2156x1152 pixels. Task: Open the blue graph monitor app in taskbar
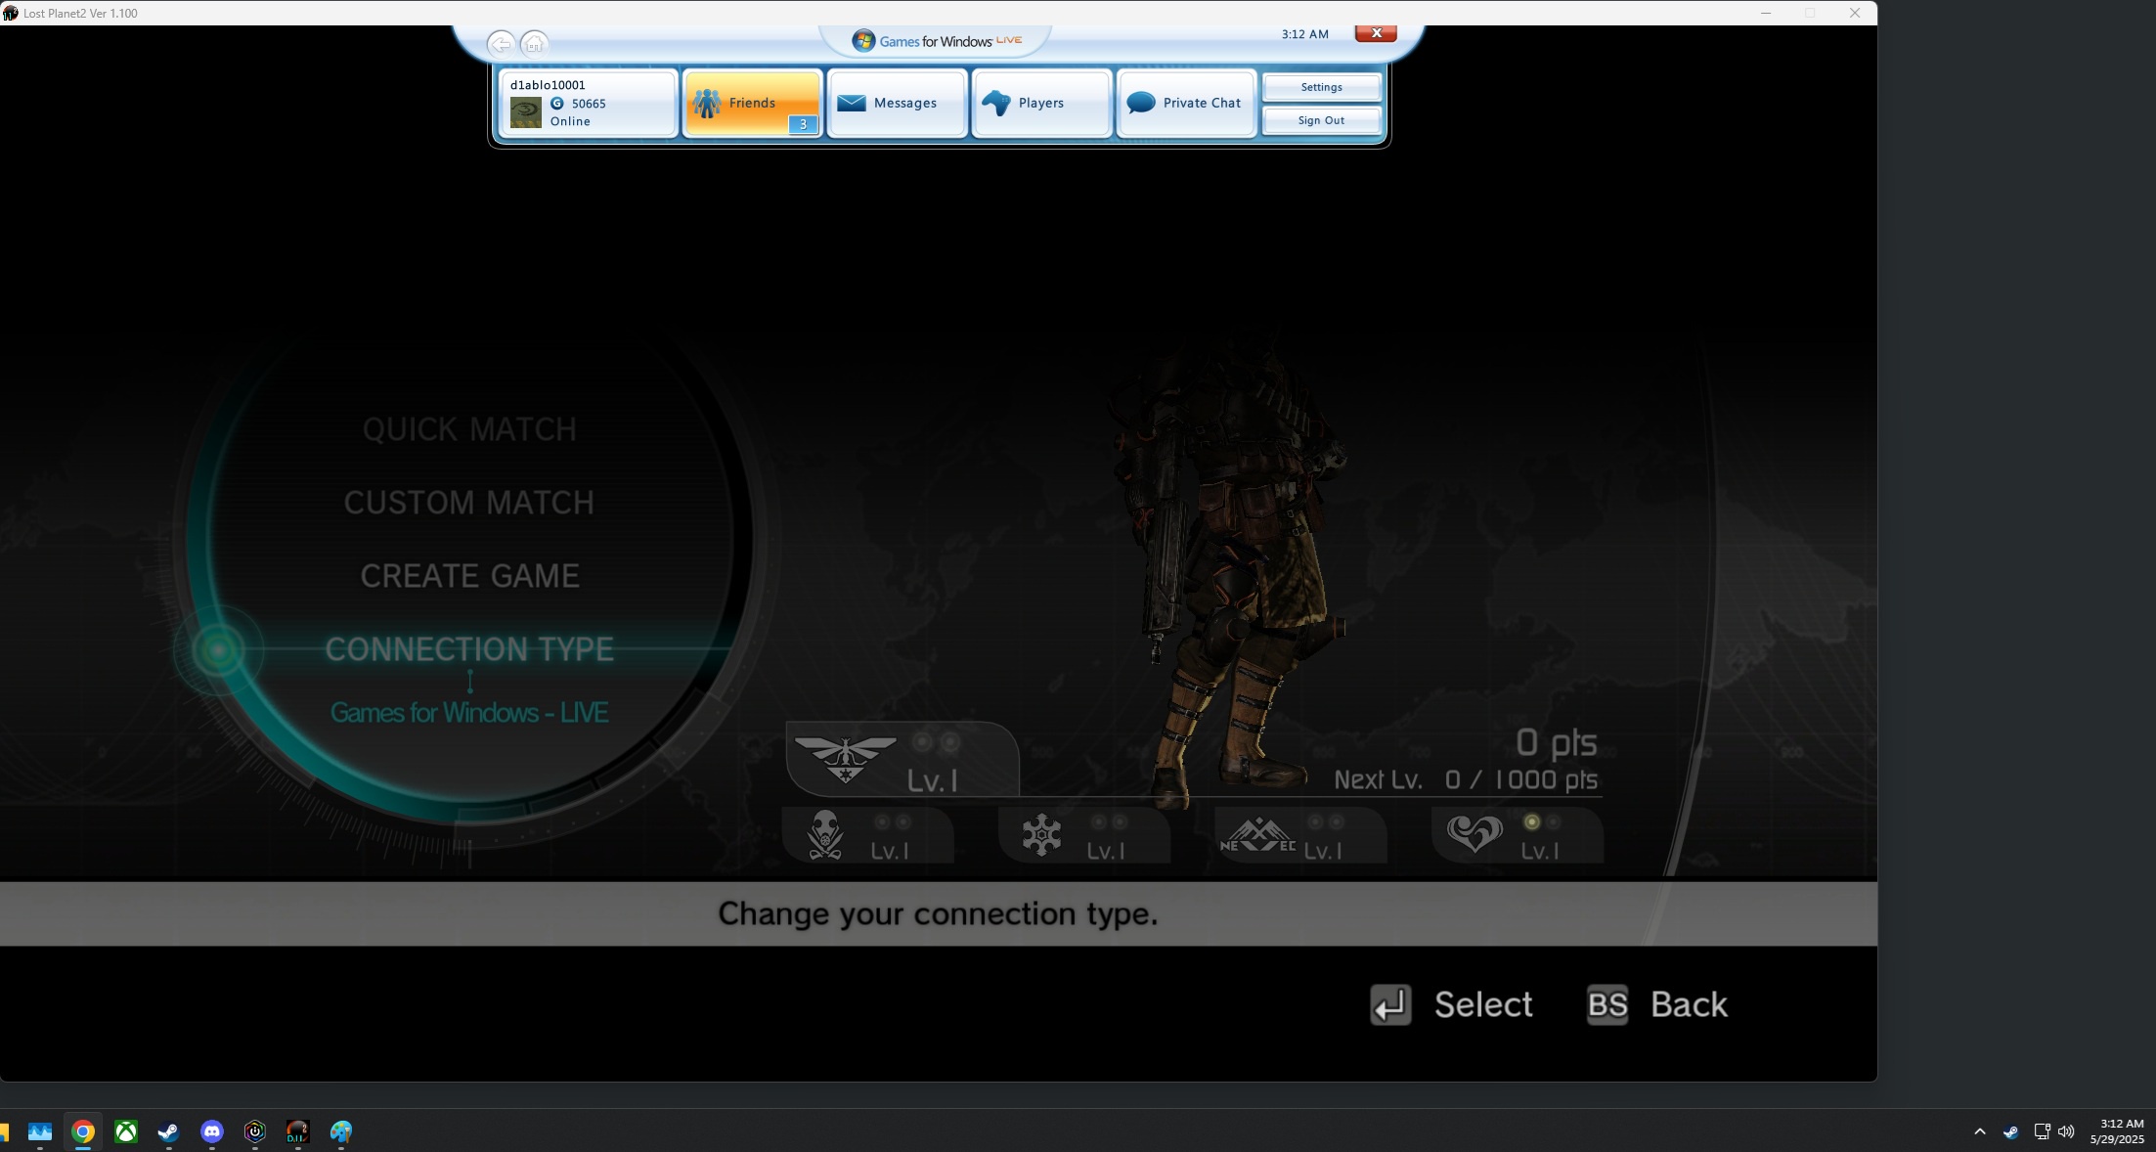pyautogui.click(x=40, y=1131)
